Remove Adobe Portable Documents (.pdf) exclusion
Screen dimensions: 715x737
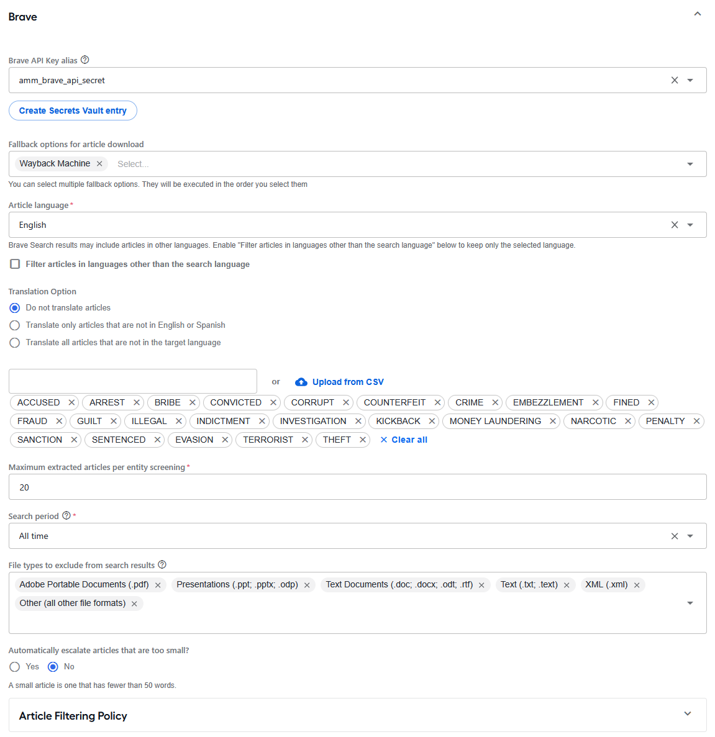(158, 585)
